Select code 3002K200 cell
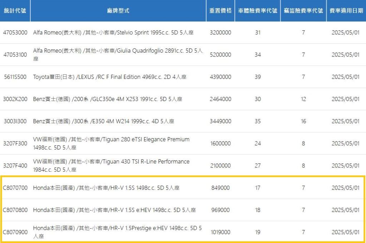This screenshot has height=243, width=366. coord(15,99)
